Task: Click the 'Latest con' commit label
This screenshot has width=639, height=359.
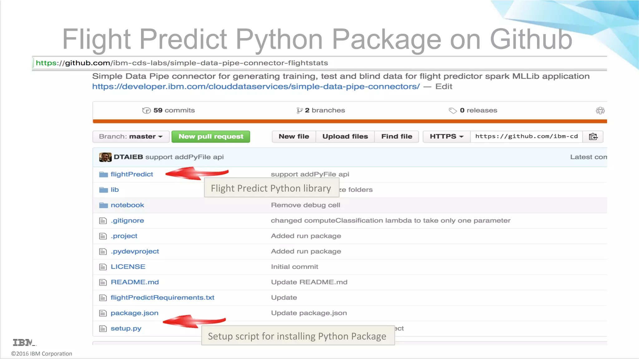Action: coord(588,157)
